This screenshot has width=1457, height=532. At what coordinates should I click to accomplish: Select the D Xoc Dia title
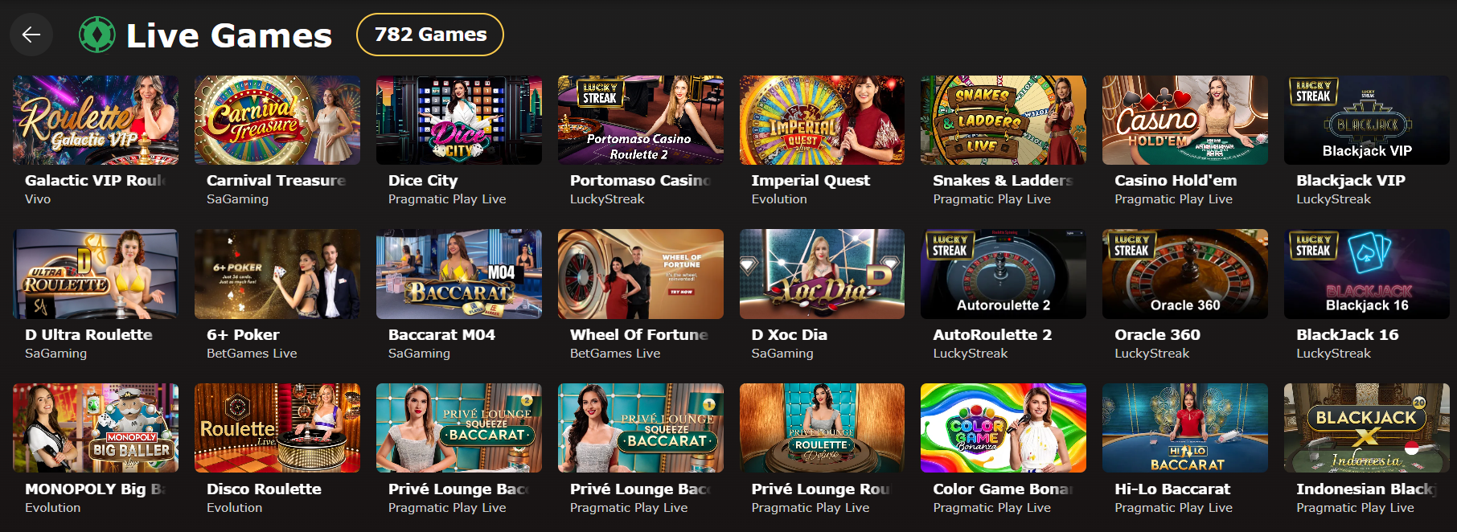click(790, 335)
